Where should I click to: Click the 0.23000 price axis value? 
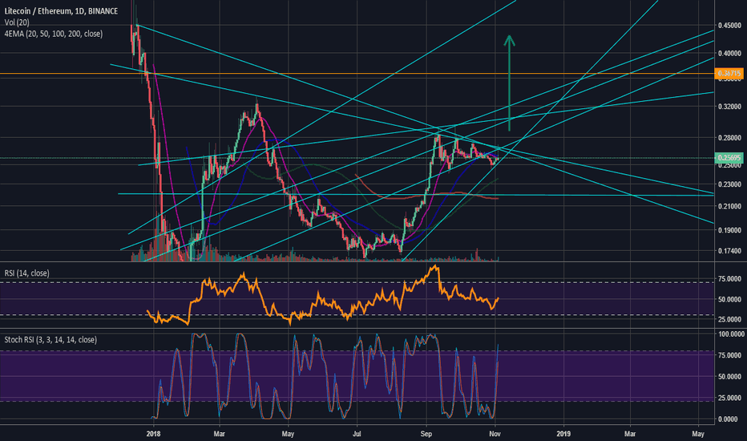729,184
